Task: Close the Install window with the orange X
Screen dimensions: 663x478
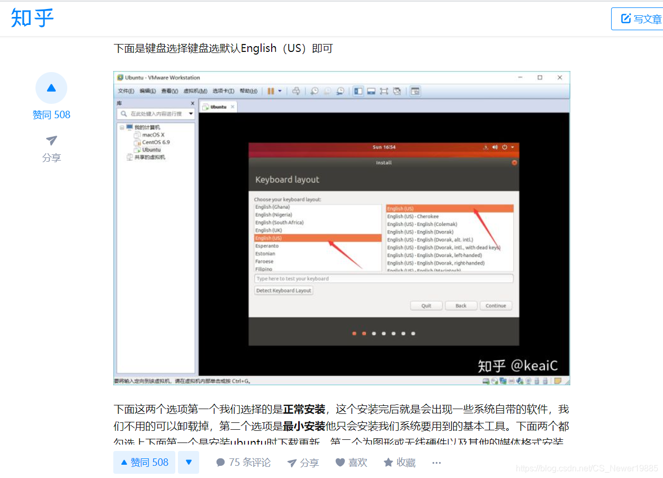Action: click(514, 163)
